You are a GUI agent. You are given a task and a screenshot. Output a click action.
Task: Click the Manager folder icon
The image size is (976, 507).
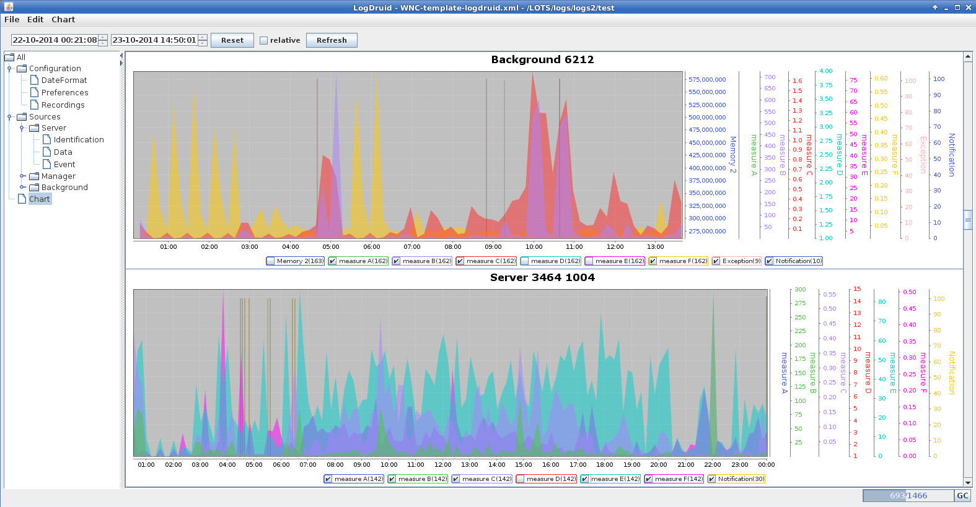click(x=34, y=176)
